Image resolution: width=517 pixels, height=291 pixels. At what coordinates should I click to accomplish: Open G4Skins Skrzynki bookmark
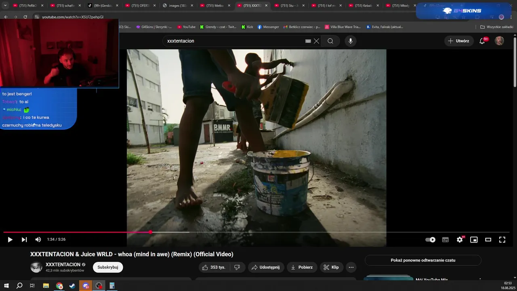click(x=153, y=27)
